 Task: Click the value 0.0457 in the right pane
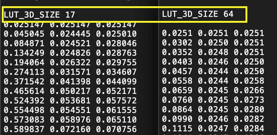[x=177, y=71]
